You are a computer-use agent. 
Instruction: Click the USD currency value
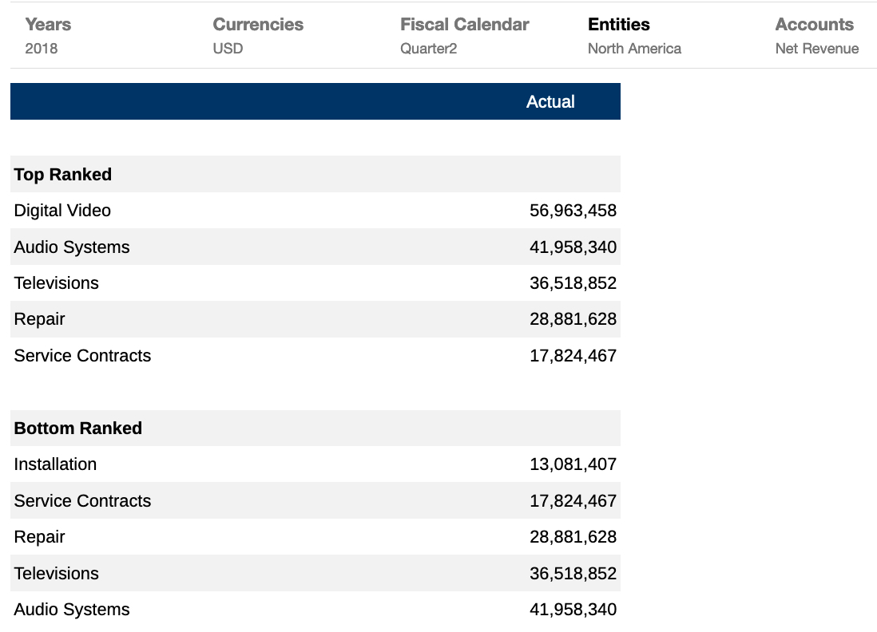228,49
